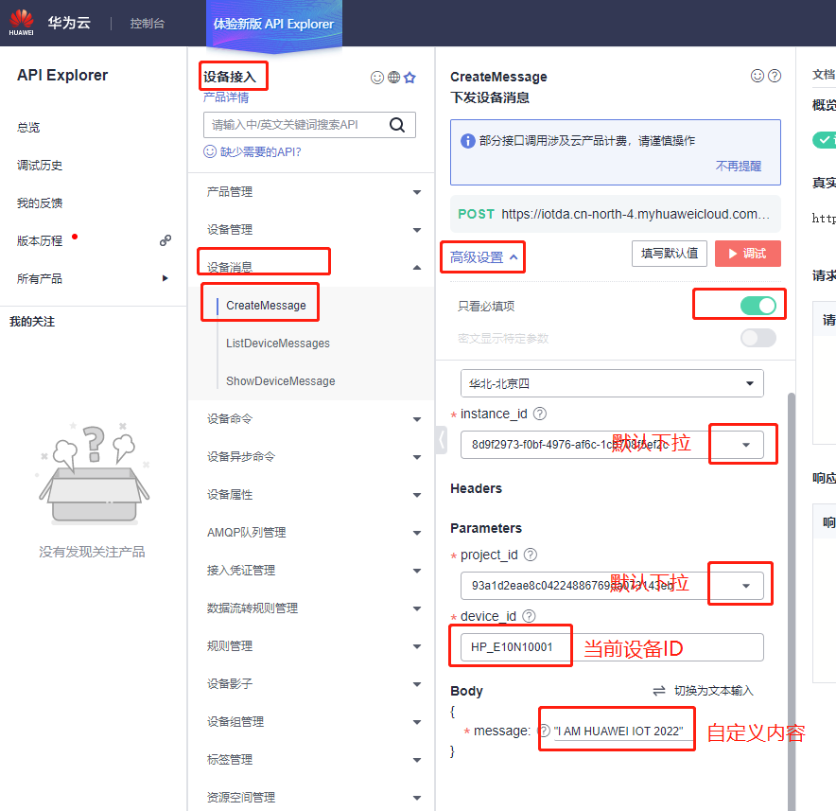Click the smiley icon next to 缺少需要的API
The width and height of the screenshot is (836, 811).
point(210,151)
